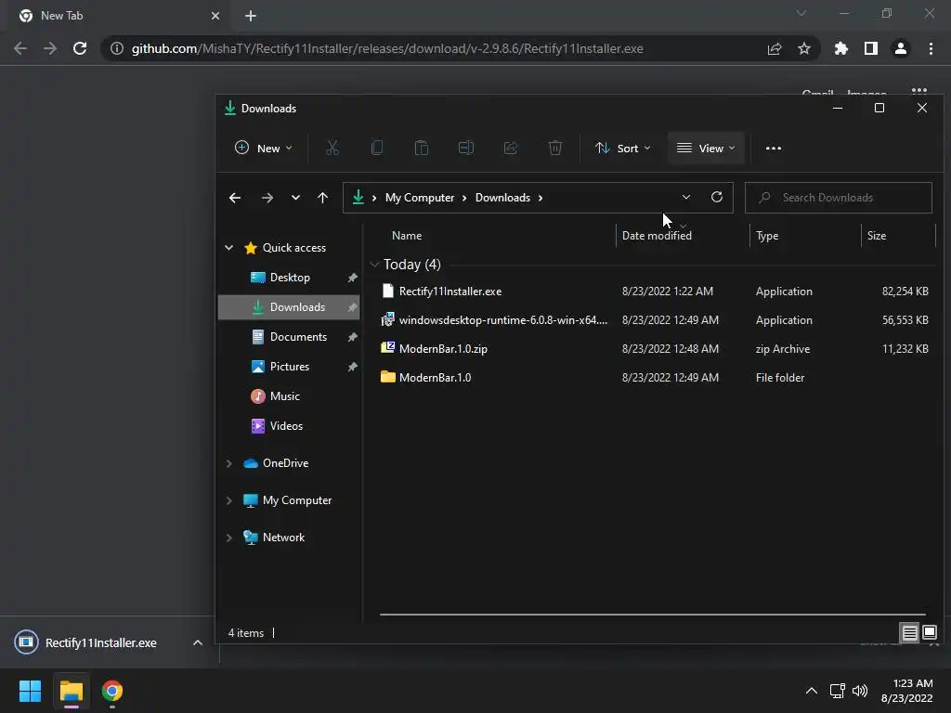This screenshot has width=951, height=713.
Task: Reload the Chrome page
Action: tap(80, 48)
